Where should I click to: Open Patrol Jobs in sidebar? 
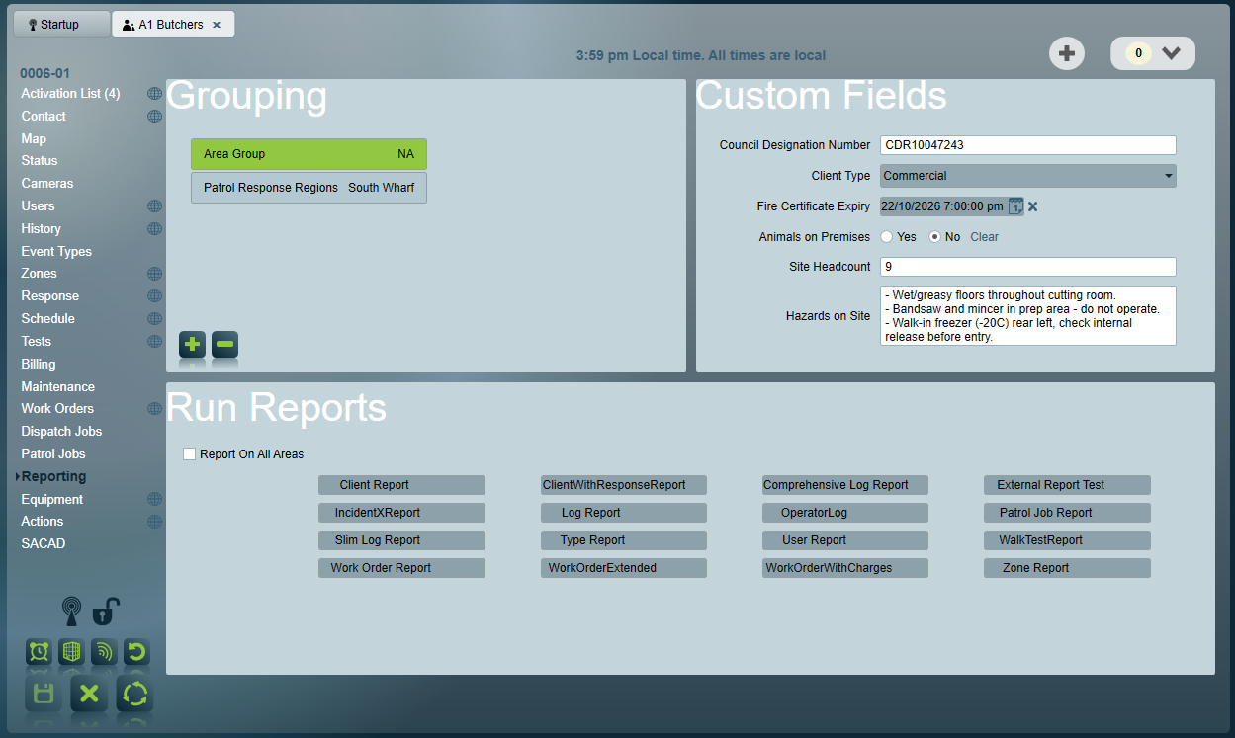(53, 454)
